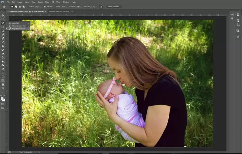This screenshot has width=242, height=154.
Task: Open the Image menu
Action: 20,2
